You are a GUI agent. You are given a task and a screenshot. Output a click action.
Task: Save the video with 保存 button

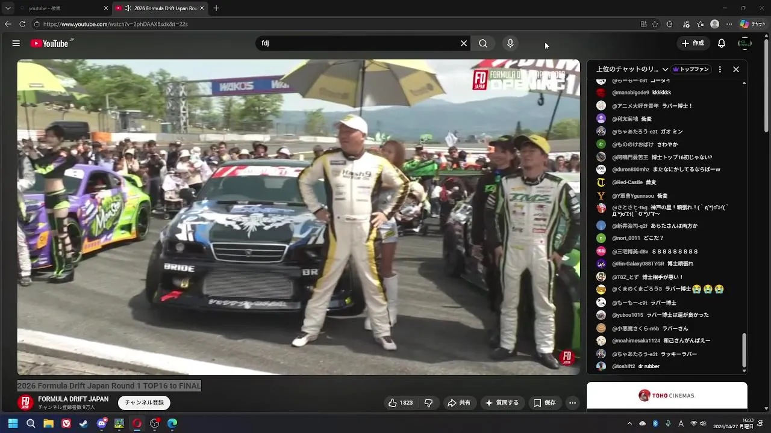click(x=545, y=403)
